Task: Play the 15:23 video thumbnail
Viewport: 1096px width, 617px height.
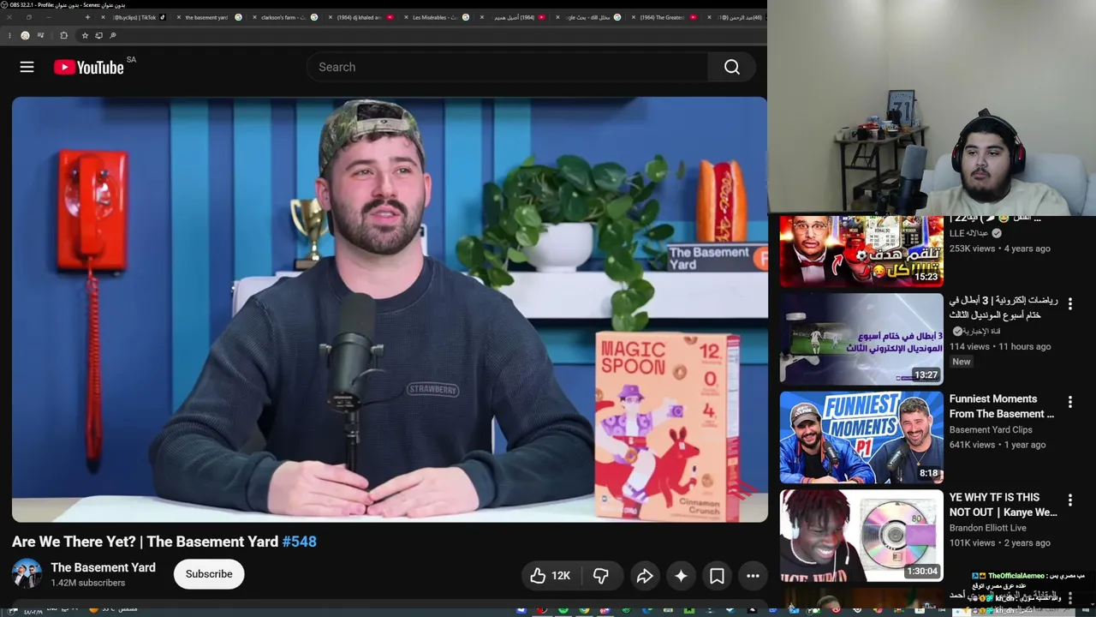Action: [861, 252]
